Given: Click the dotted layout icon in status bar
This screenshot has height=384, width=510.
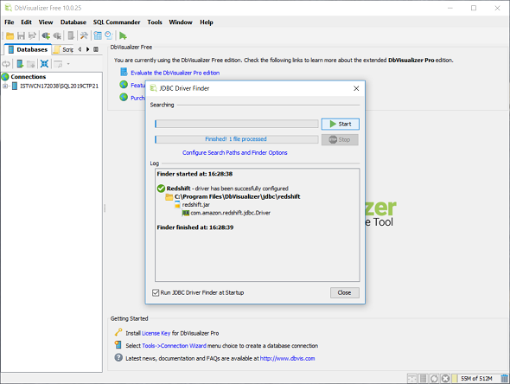Looking at the screenshot, I should tap(412, 378).
